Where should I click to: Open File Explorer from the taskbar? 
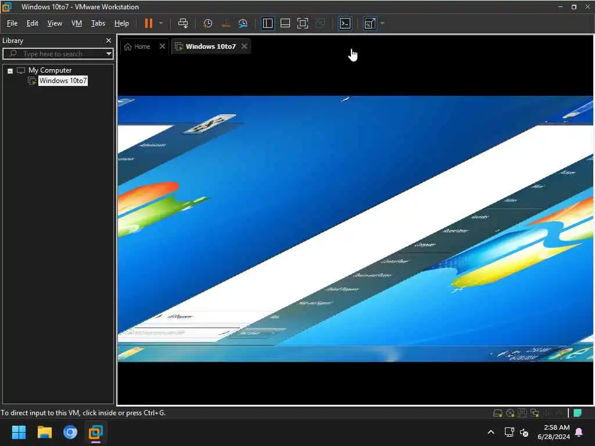click(x=44, y=432)
